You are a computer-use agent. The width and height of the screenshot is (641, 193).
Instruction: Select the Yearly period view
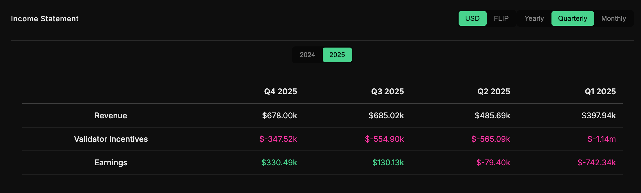(534, 18)
